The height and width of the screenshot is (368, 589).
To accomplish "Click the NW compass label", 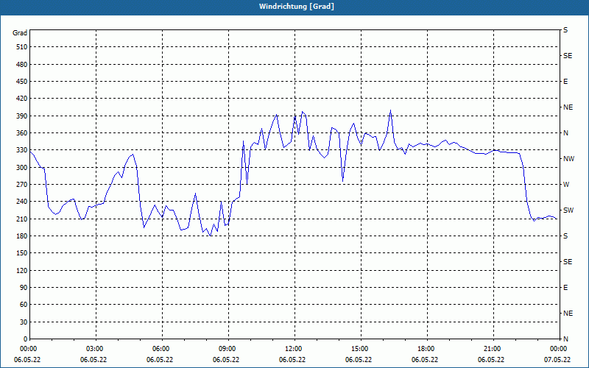I will pos(568,159).
